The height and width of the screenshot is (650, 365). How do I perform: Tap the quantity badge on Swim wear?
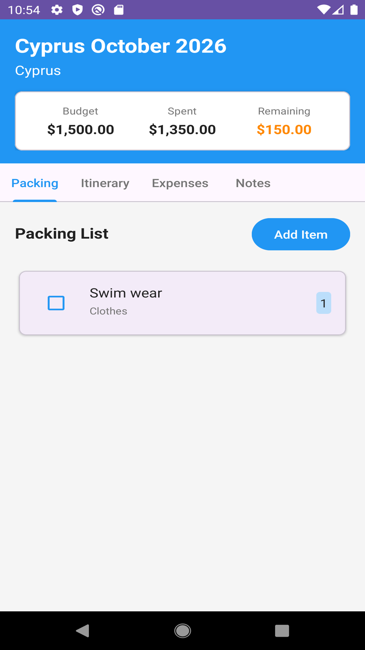click(x=323, y=303)
